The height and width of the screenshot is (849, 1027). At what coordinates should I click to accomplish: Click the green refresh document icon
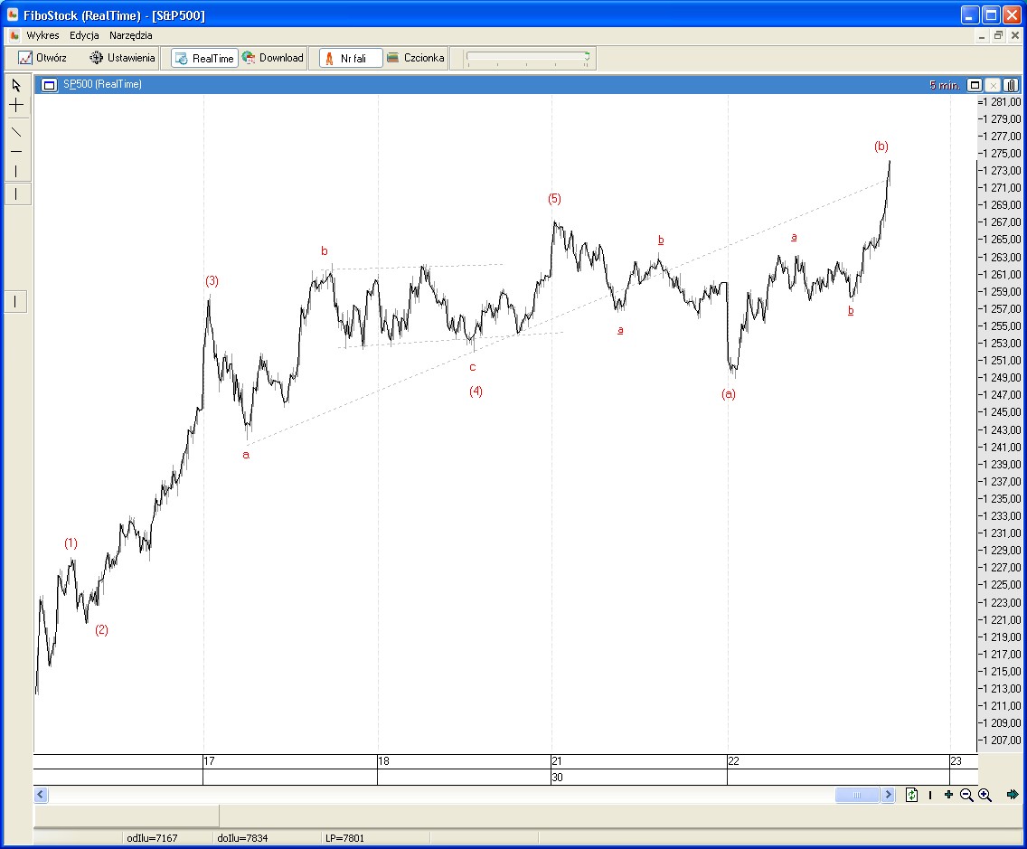coord(911,795)
